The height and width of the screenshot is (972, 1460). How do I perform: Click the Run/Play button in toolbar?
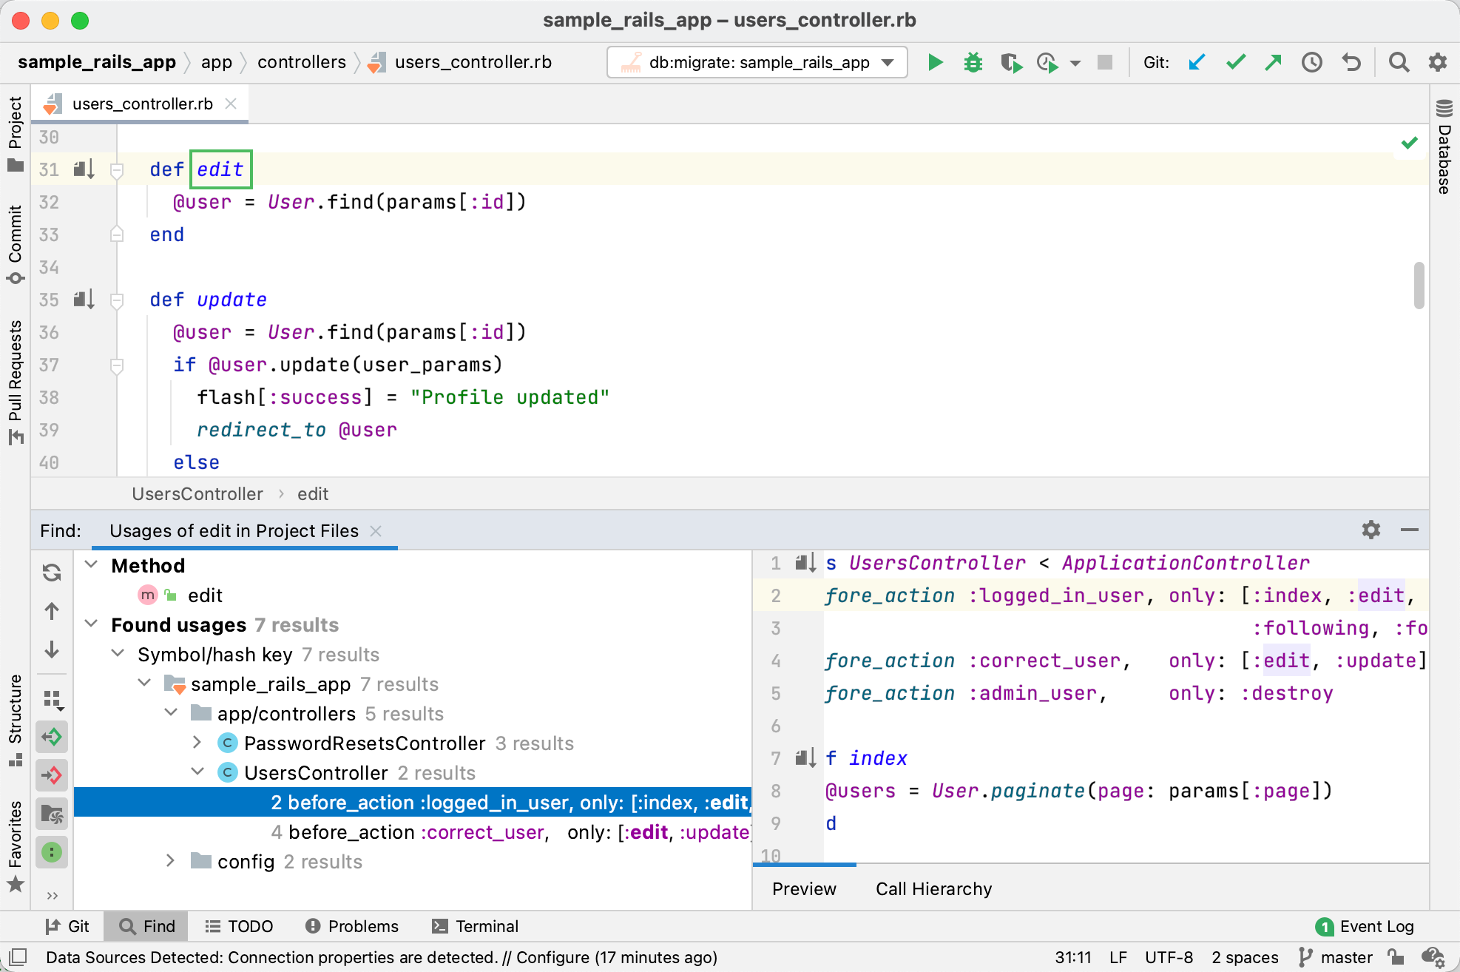point(934,62)
